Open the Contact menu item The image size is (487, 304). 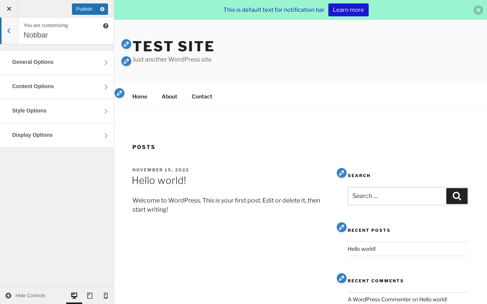point(202,97)
